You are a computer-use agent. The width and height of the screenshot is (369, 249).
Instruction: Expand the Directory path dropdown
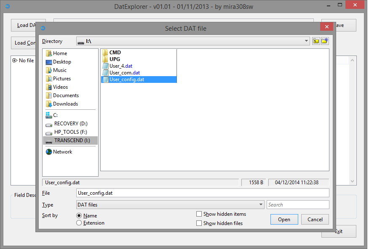click(306, 41)
